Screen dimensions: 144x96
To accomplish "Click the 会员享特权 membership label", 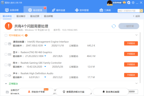I will (117, 3).
